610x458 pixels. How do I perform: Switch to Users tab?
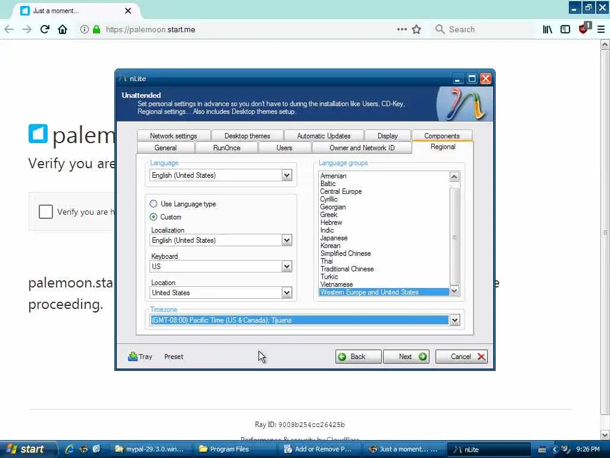coord(284,148)
